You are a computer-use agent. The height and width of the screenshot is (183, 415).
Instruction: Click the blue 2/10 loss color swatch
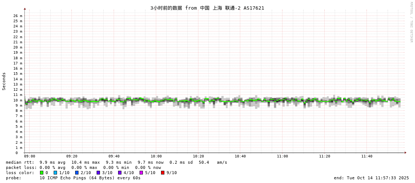coord(77,173)
